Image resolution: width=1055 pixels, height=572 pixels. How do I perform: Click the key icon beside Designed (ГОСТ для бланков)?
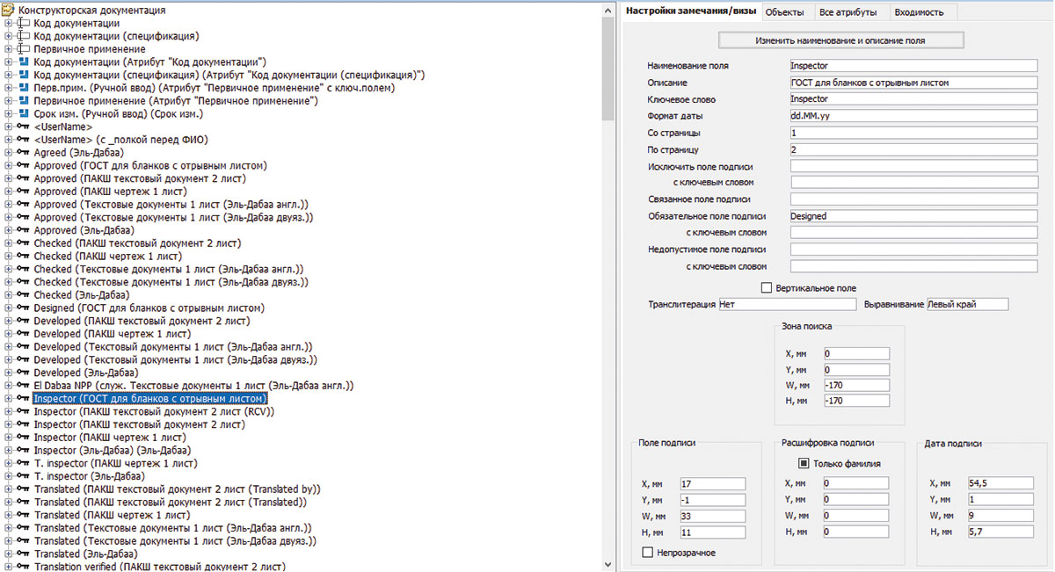pos(23,308)
